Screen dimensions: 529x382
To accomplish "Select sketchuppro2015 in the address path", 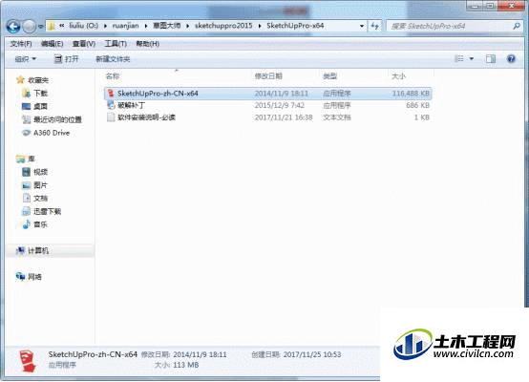I will pyautogui.click(x=223, y=26).
